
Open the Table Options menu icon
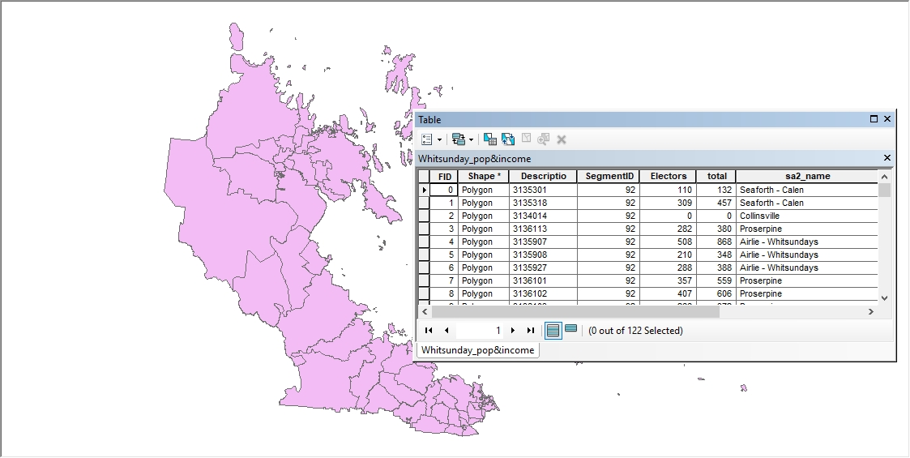427,139
